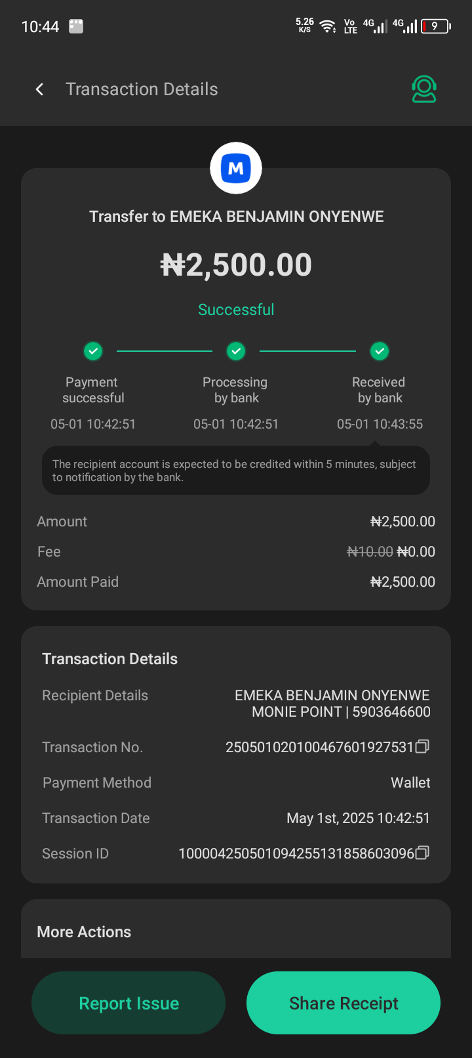
Task: Tap the recipient account number 5903646600
Action: (x=391, y=712)
